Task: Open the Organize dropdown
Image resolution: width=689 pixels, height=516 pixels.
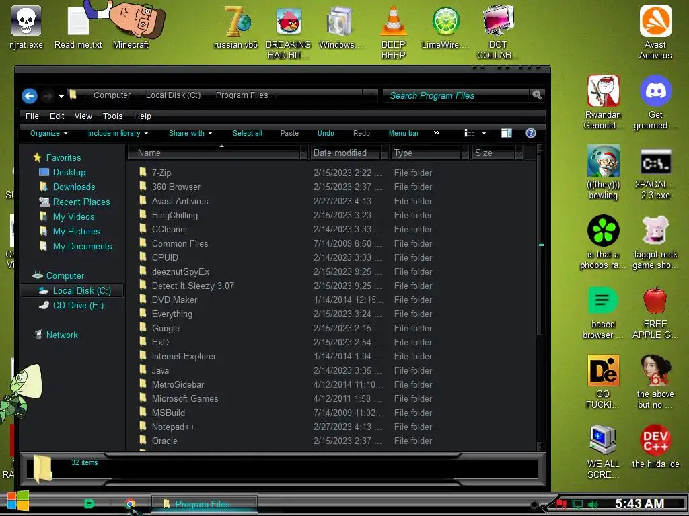Action: [x=48, y=134]
